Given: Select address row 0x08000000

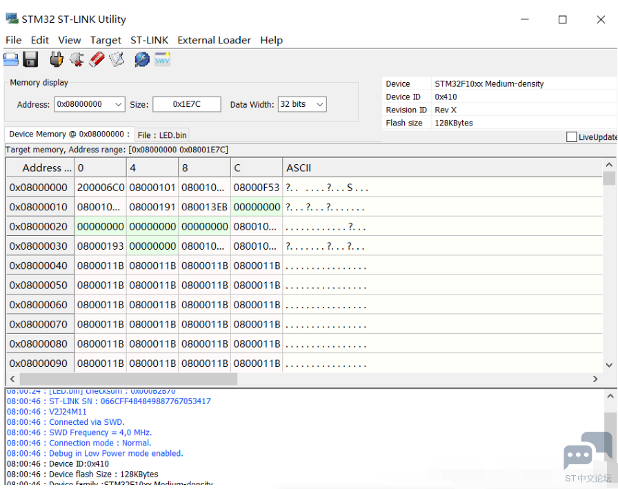Looking at the screenshot, I should tap(39, 188).
